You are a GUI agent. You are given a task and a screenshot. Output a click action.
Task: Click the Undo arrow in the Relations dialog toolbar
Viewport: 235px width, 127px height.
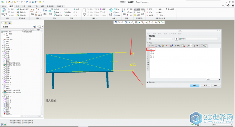(x=149, y=46)
